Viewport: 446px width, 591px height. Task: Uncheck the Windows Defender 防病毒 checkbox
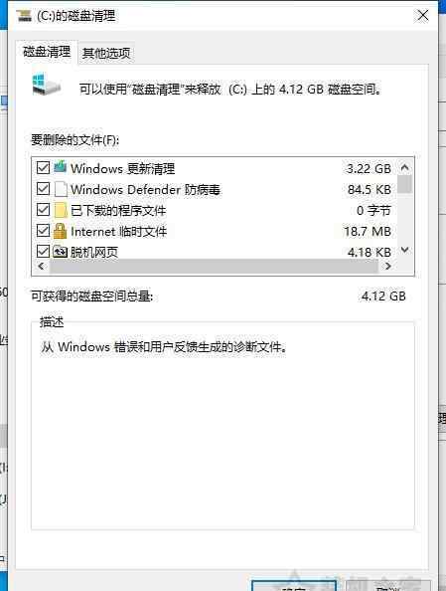43,188
